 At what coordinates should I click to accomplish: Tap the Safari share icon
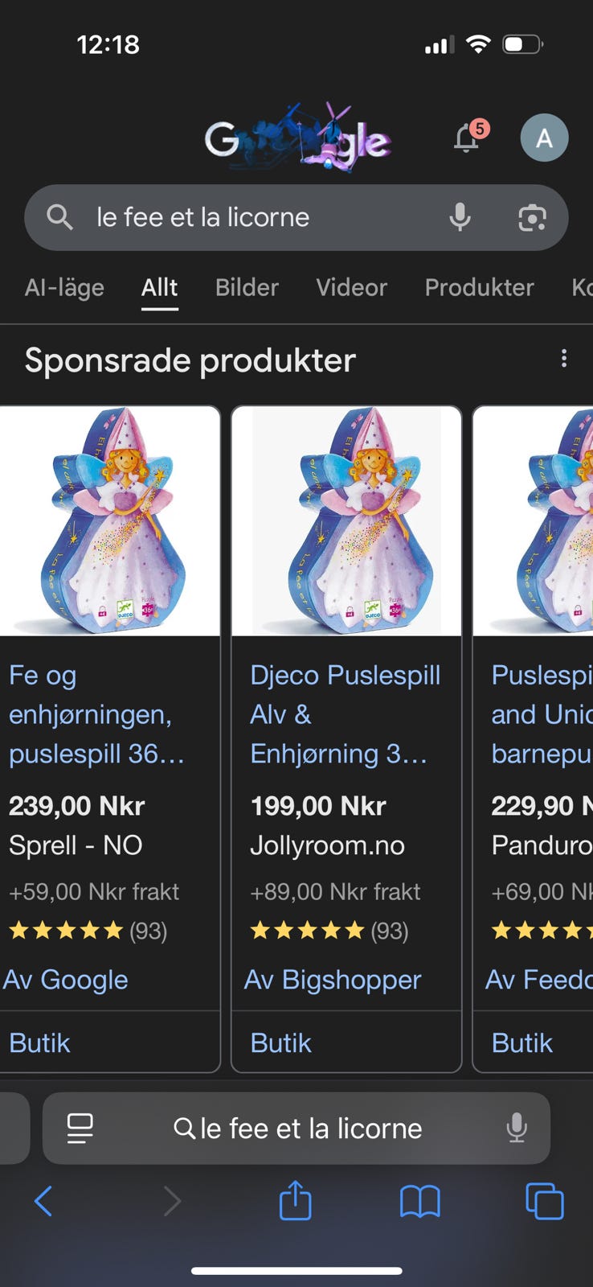[x=295, y=1201]
